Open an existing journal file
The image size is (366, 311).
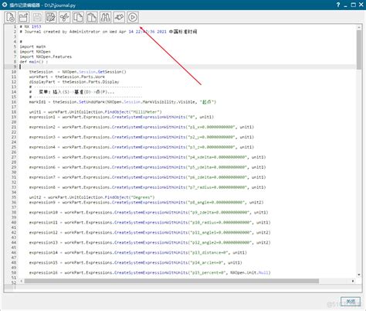[x=24, y=17]
